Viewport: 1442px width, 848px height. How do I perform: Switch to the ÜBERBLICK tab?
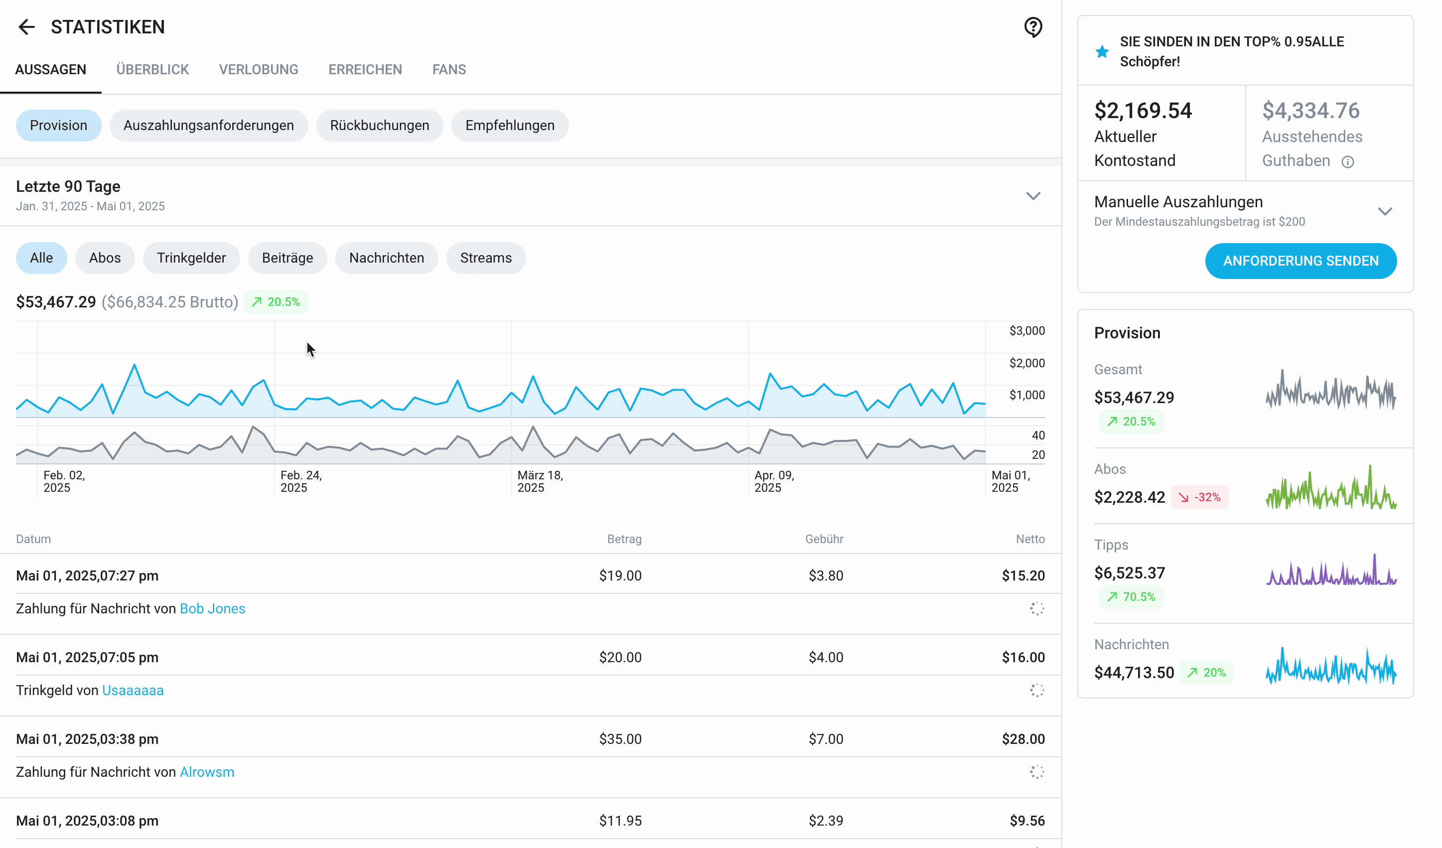[x=152, y=70]
